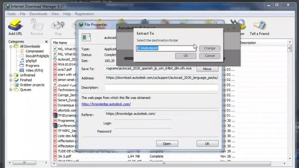Click the Unfinished folder icon
The width and height of the screenshot is (299, 168).
[x=16, y=75]
